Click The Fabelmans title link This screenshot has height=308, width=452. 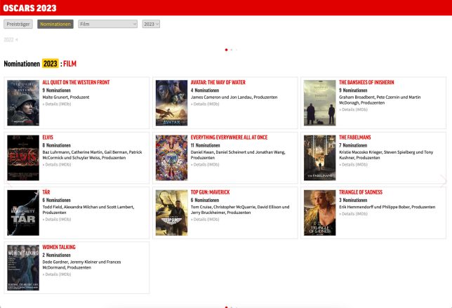355,138
